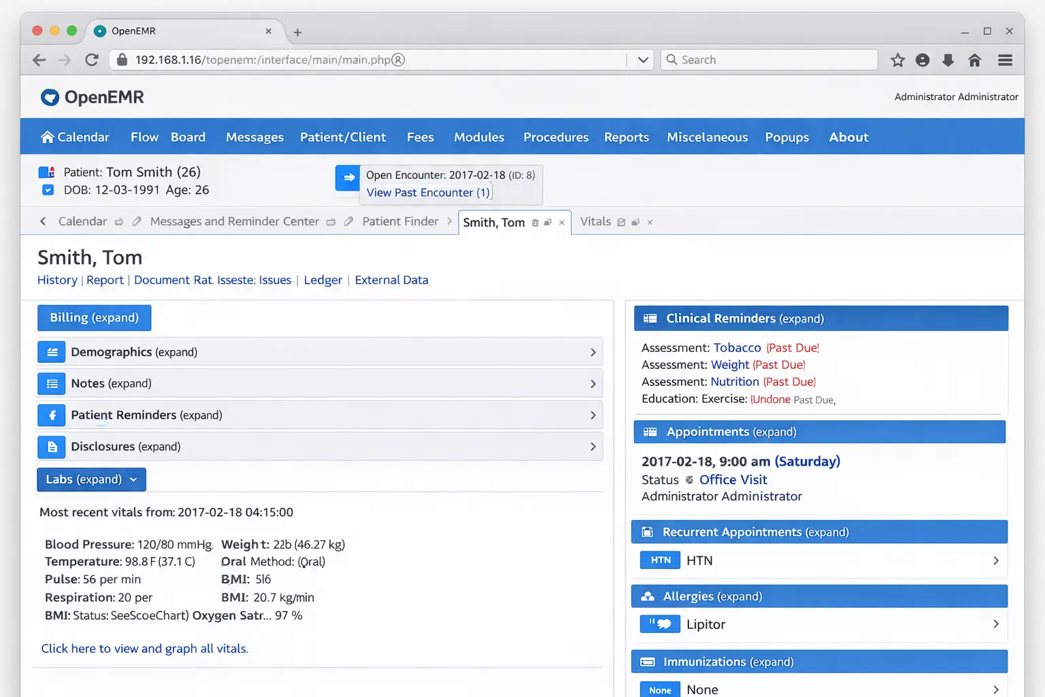
Task: Click the patient icon beside Tom Smith
Action: pos(46,172)
